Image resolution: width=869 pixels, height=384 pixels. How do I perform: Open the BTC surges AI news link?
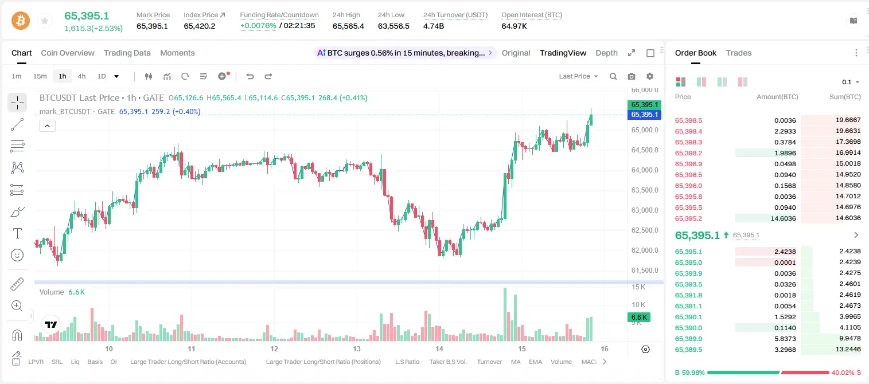coord(405,53)
